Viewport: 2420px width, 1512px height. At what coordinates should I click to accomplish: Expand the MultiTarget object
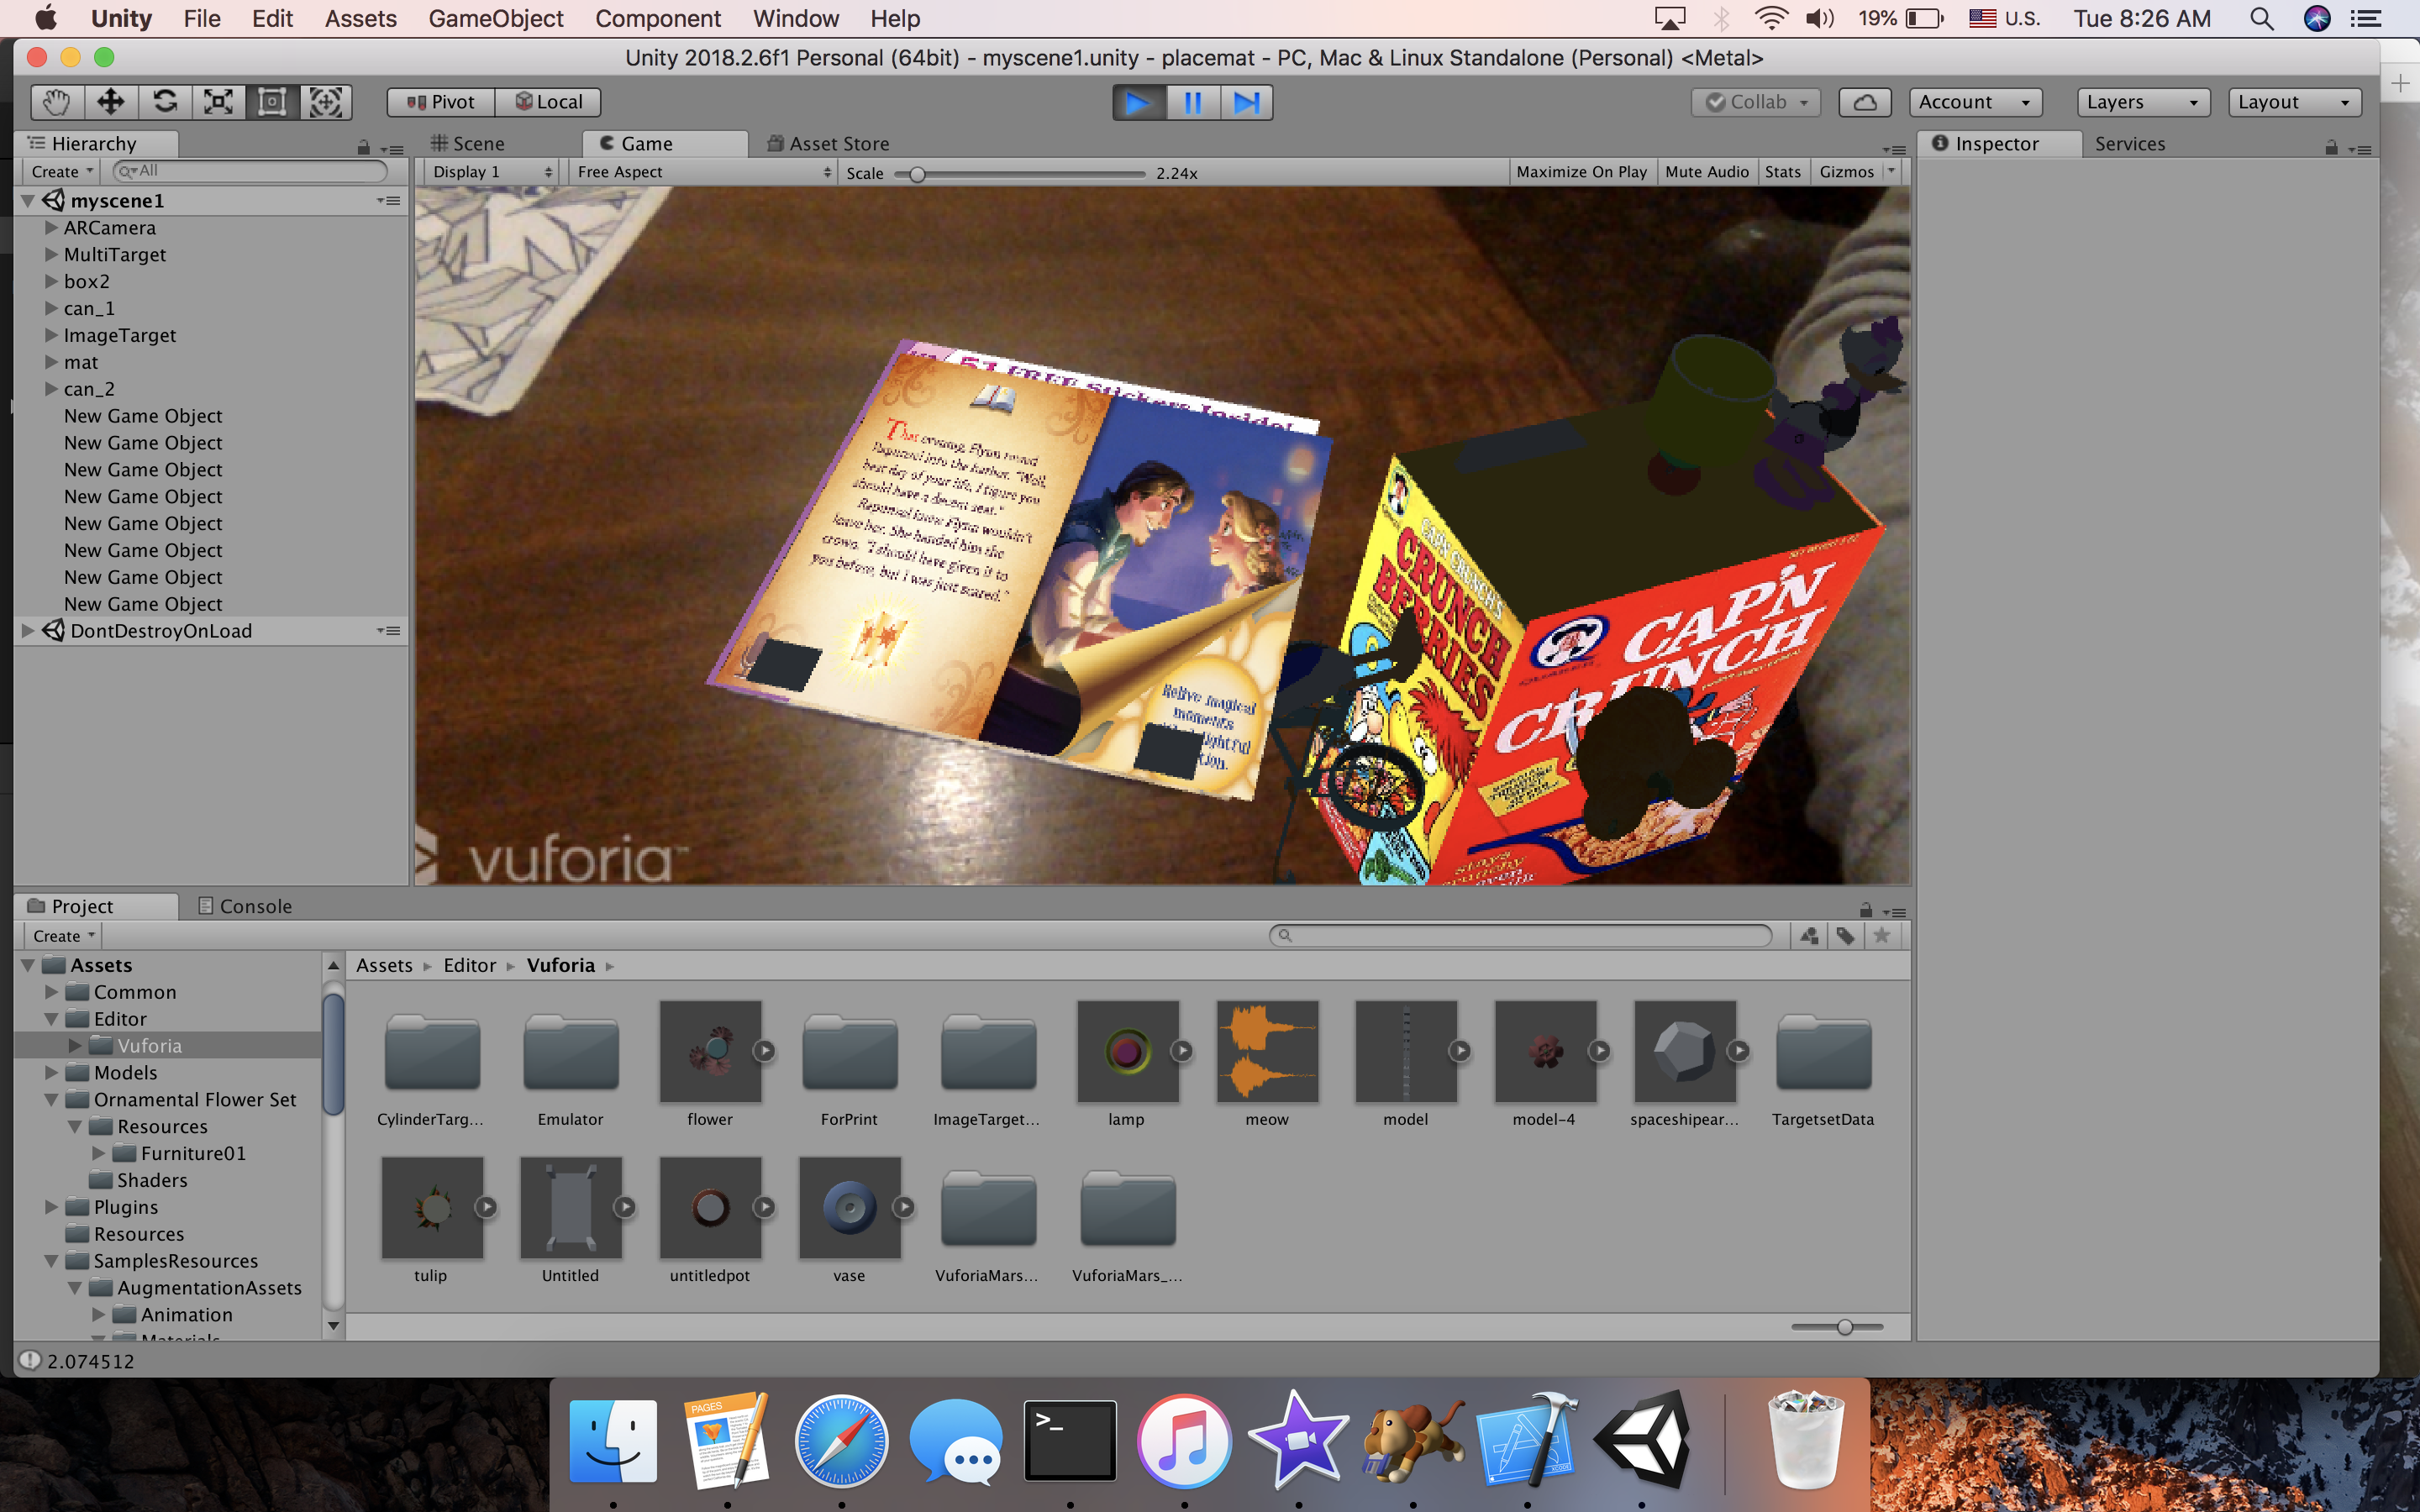pos(51,255)
